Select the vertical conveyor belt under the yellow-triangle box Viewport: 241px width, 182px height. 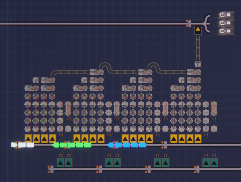198,48
